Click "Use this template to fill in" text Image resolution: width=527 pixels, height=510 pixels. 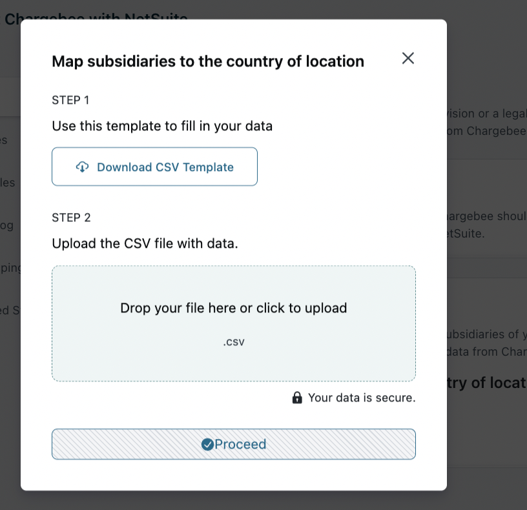click(x=162, y=126)
